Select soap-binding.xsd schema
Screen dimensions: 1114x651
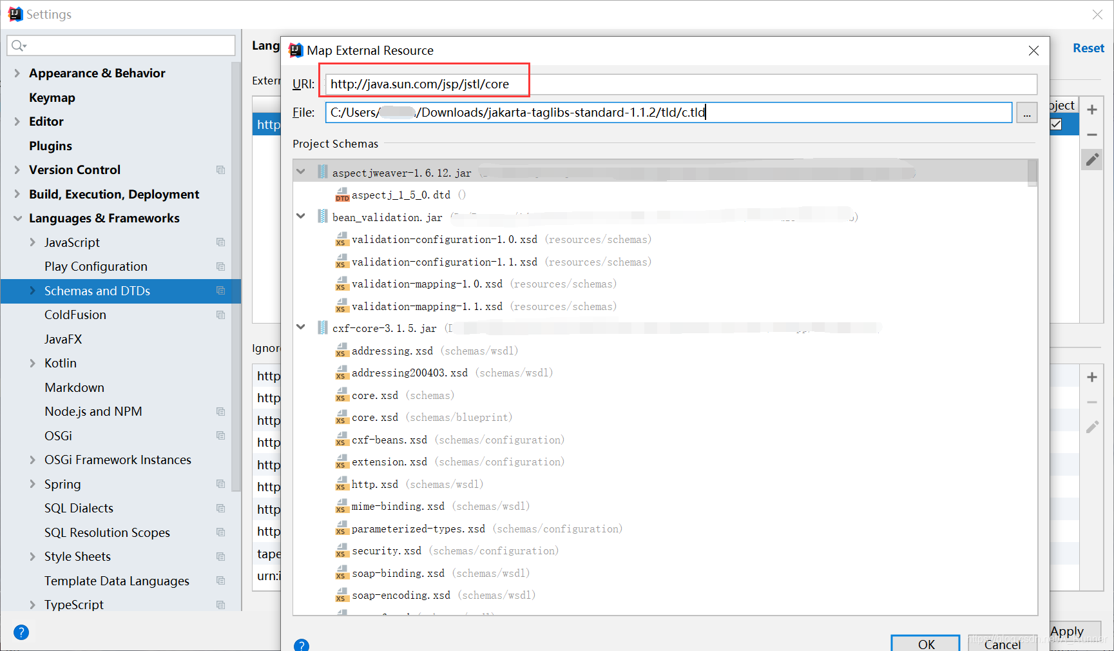[x=398, y=574]
